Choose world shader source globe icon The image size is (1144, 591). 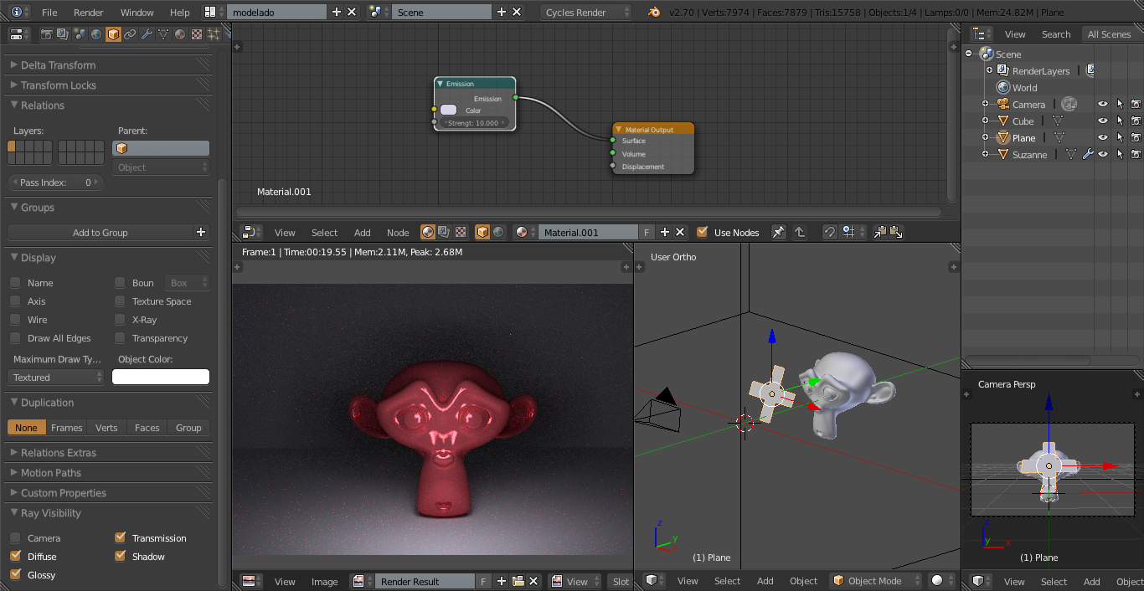498,232
